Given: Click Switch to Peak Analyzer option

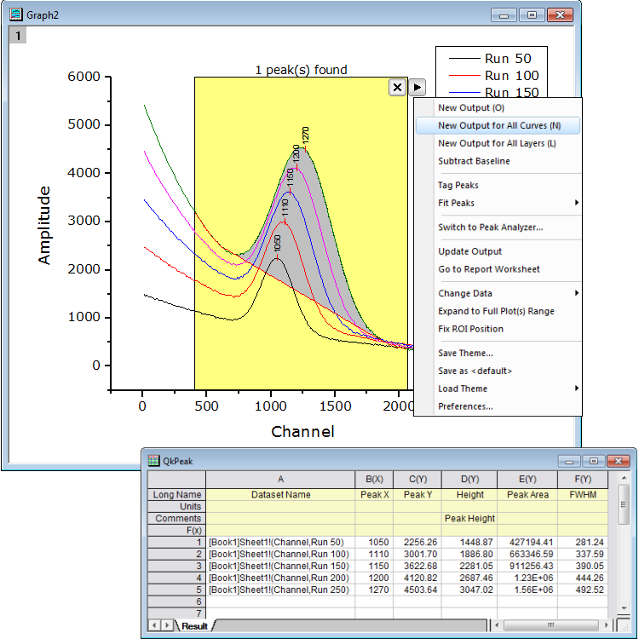Looking at the screenshot, I should (490, 227).
